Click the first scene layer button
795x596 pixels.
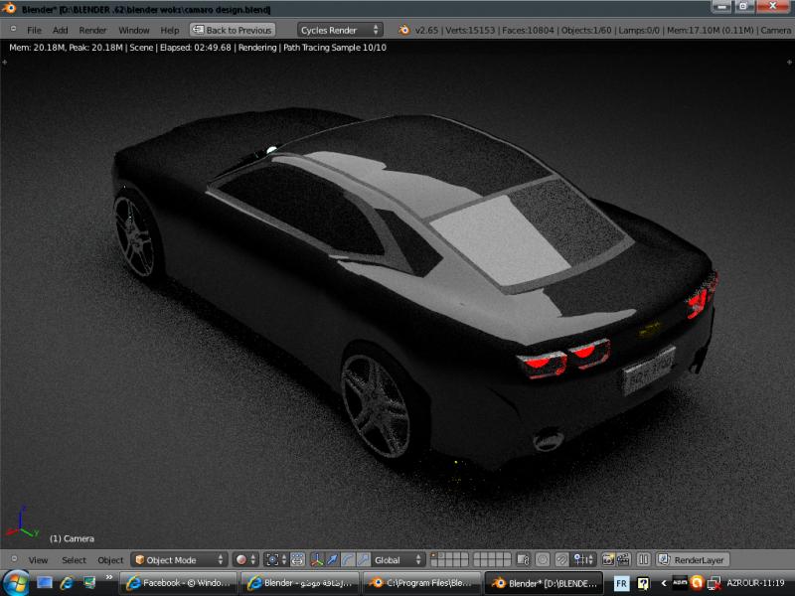(x=434, y=556)
